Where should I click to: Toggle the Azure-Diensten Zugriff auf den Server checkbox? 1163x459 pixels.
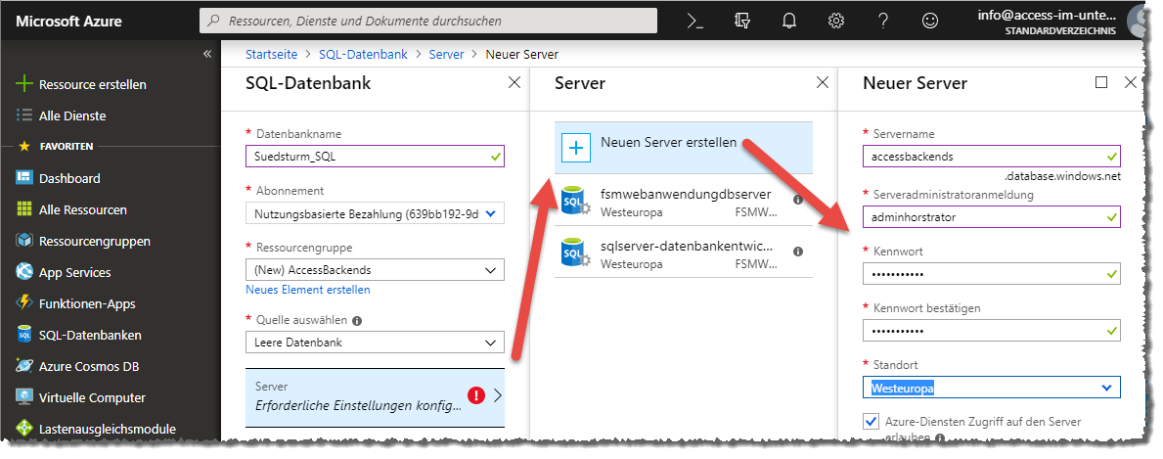tap(871, 422)
